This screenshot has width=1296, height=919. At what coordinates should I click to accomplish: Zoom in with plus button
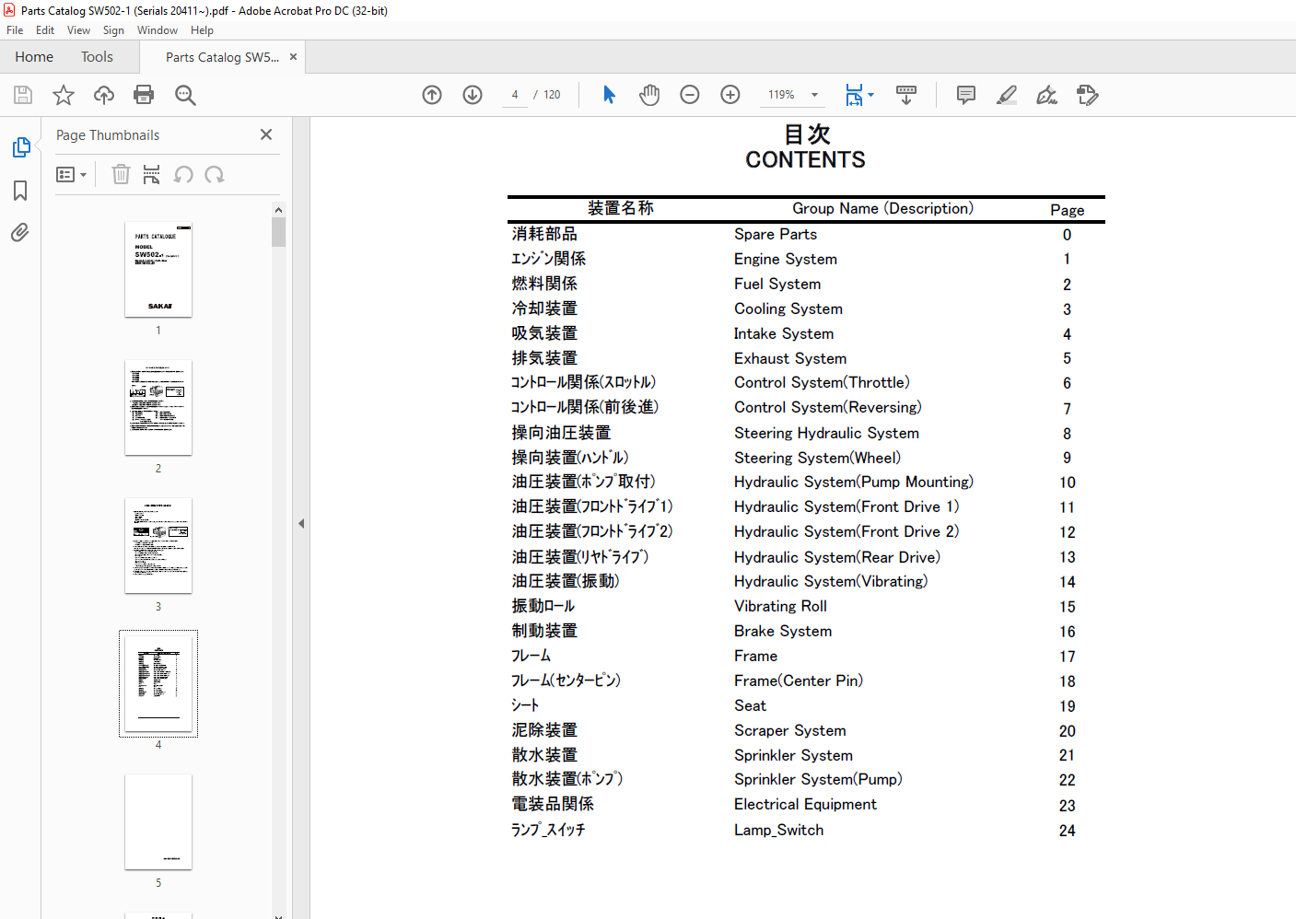730,95
